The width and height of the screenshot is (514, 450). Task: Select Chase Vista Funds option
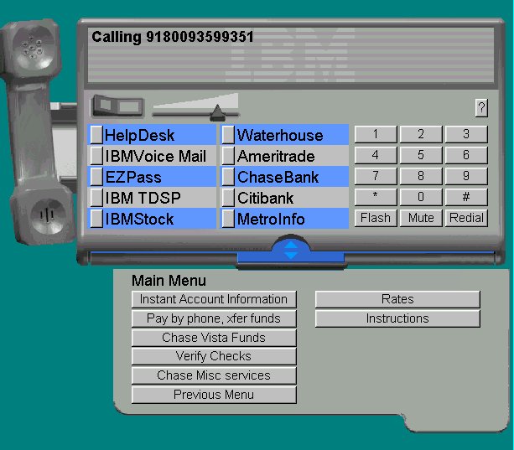point(214,338)
